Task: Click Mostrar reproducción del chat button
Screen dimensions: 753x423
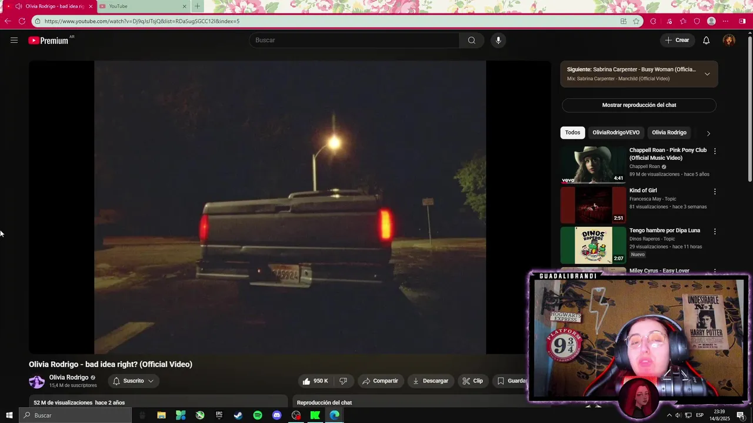Action: tap(639, 105)
